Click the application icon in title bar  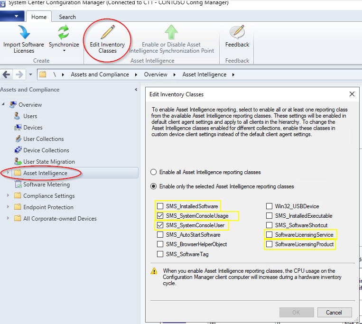[x=2, y=4]
